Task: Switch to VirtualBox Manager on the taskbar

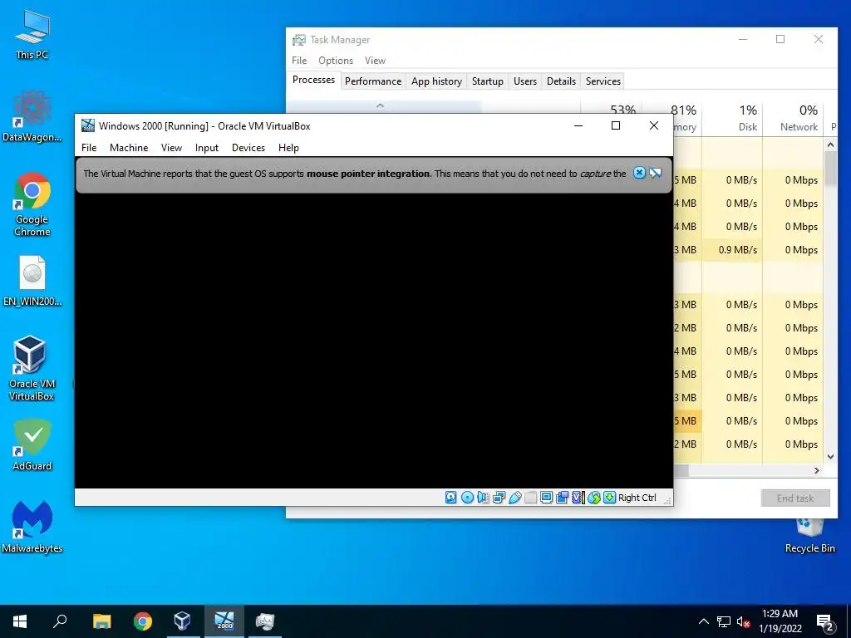Action: (183, 621)
